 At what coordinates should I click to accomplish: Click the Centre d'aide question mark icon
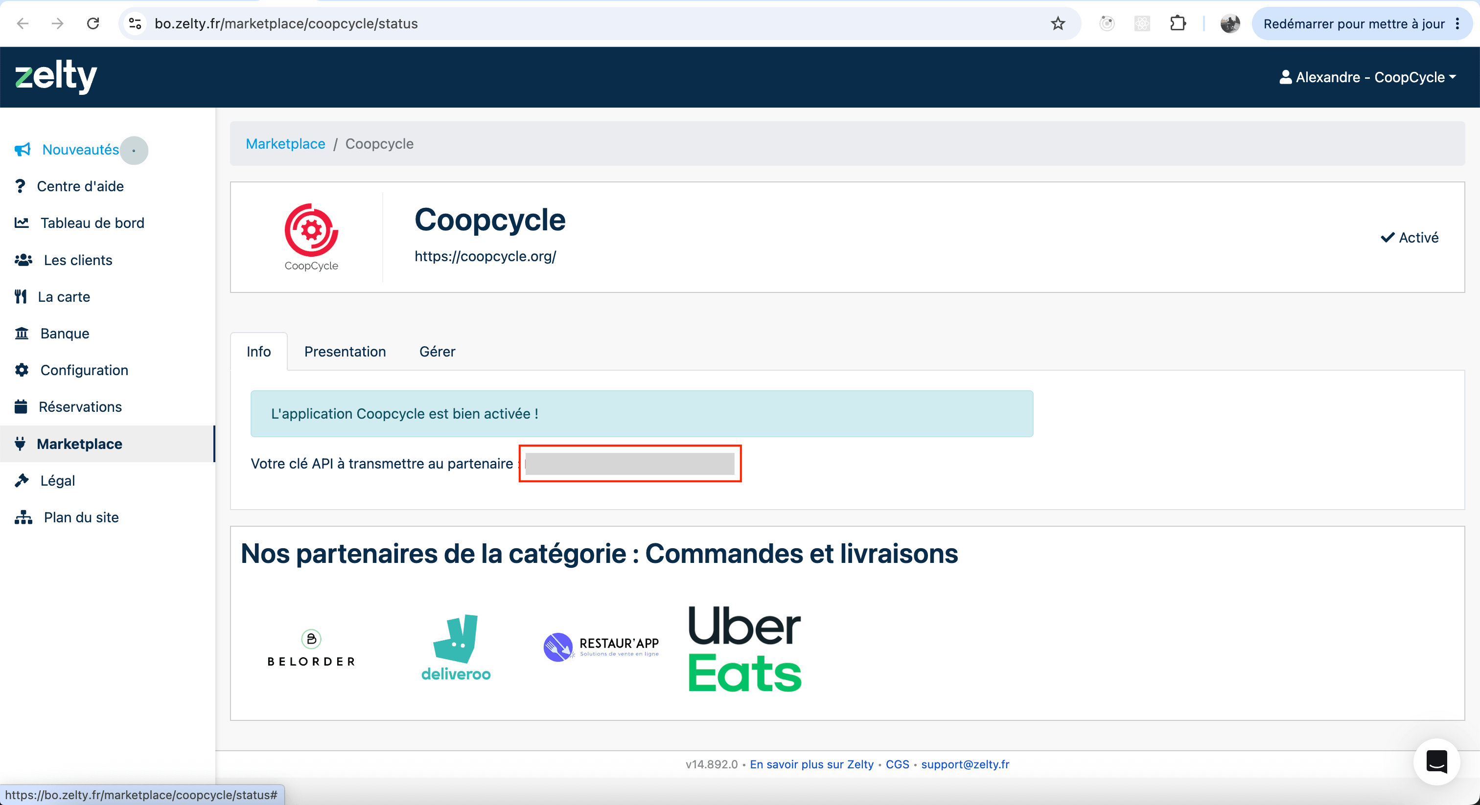[x=20, y=186]
